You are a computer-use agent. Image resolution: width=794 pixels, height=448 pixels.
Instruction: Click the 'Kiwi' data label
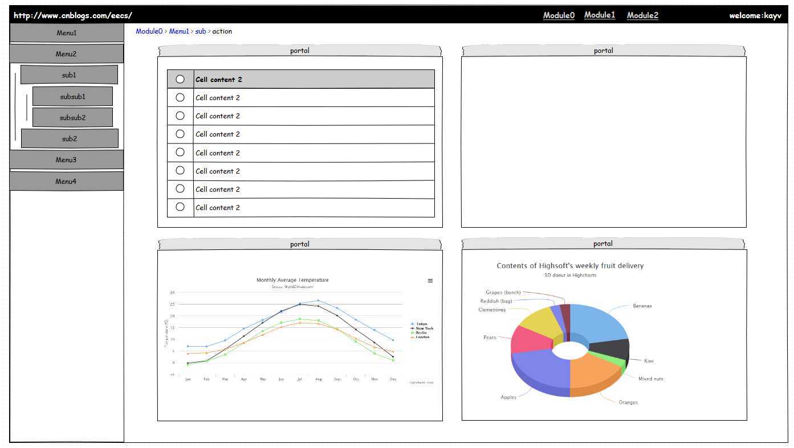pos(649,361)
